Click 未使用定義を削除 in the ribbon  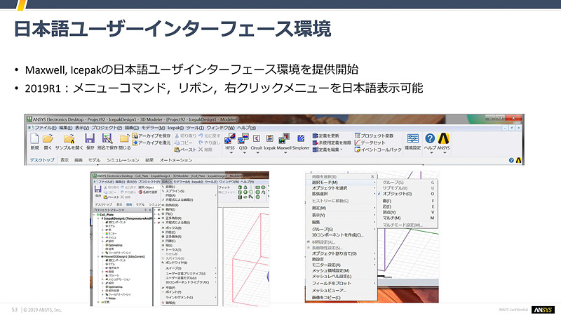(332, 143)
